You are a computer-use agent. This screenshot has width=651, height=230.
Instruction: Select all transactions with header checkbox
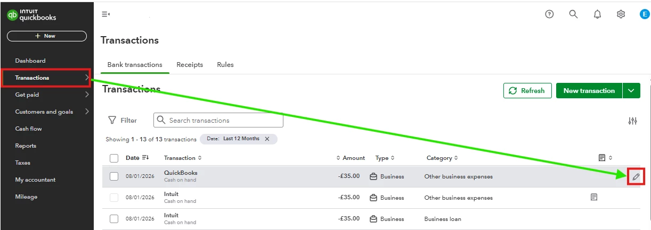114,158
